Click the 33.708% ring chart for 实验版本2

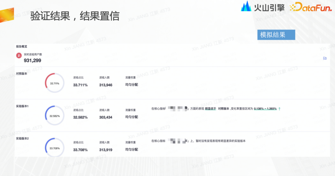pyautogui.click(x=55, y=147)
